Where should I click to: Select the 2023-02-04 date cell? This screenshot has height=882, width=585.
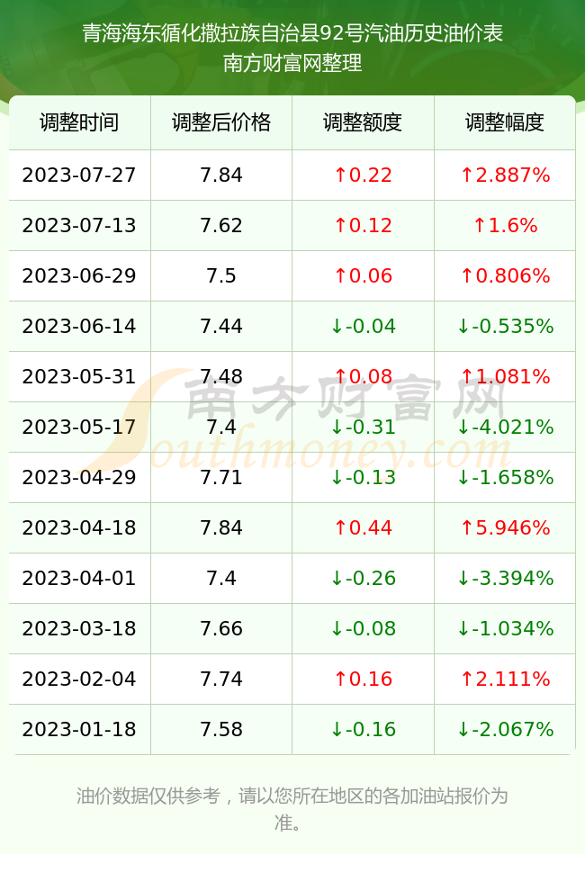coord(79,679)
